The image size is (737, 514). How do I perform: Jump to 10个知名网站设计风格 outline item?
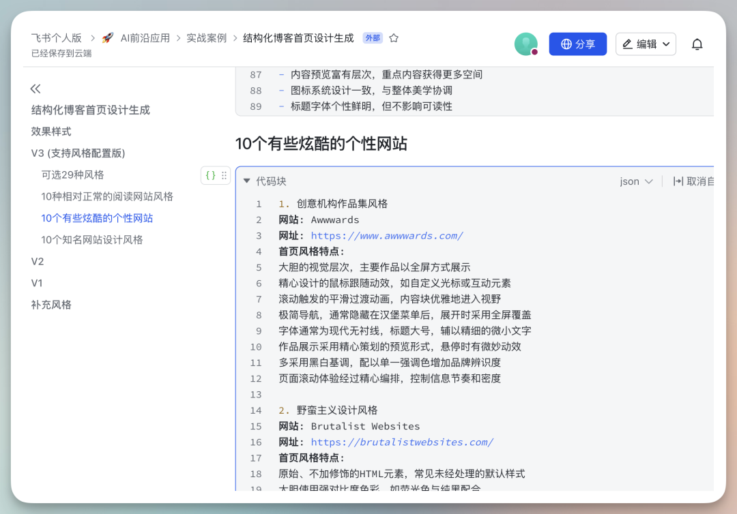pos(91,239)
